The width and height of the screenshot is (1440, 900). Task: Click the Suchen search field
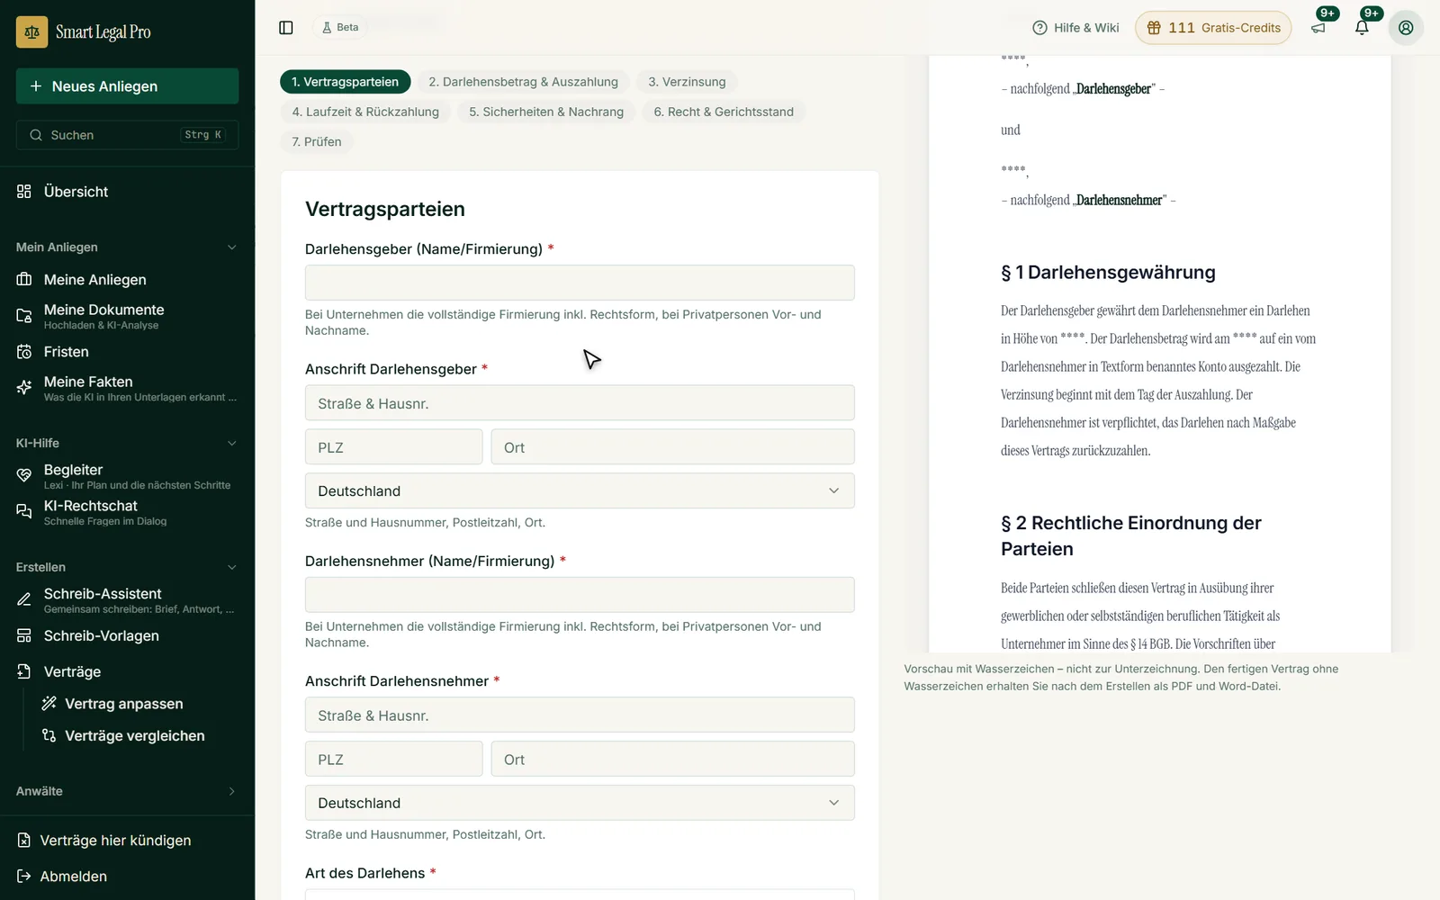click(x=127, y=135)
